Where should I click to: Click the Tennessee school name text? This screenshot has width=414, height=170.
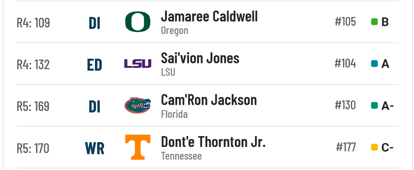pos(182,156)
